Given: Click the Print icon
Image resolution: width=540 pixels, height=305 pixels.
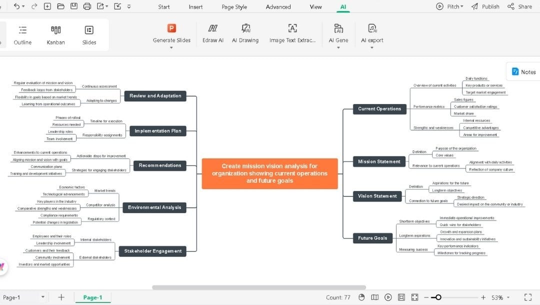Looking at the screenshot, I should [87, 6].
